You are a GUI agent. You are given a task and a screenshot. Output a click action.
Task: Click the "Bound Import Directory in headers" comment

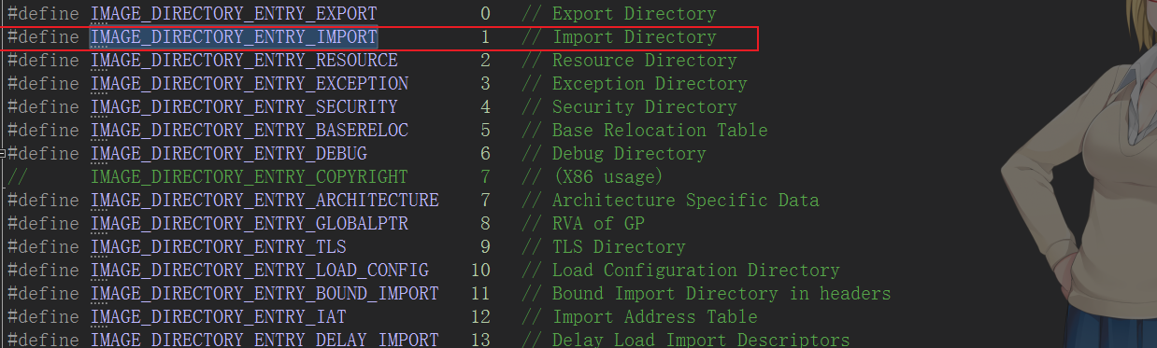pyautogui.click(x=721, y=294)
